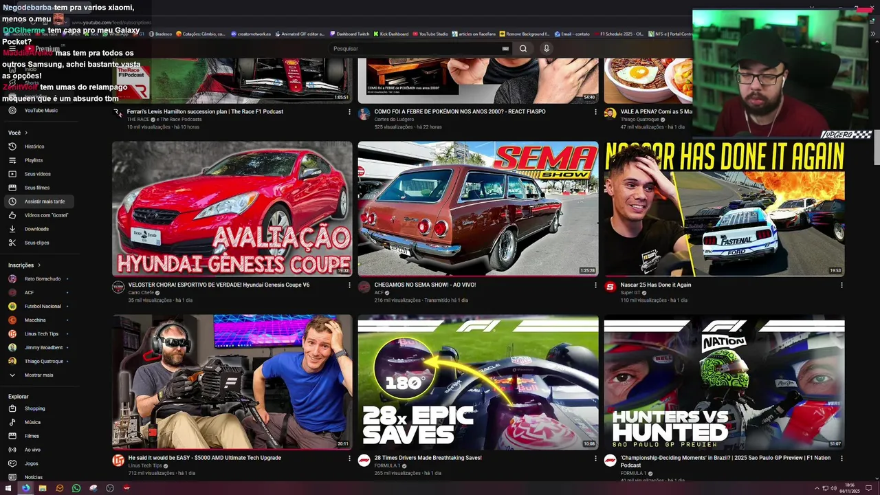
Task: Open Windows Start menu
Action: [8, 488]
